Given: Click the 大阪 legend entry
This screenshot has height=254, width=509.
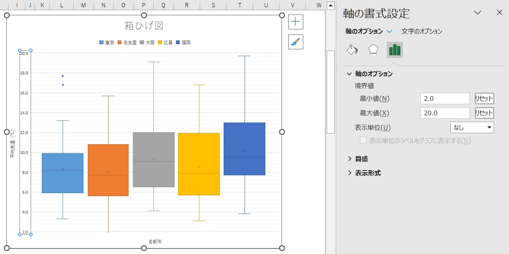Looking at the screenshot, I should point(147,43).
